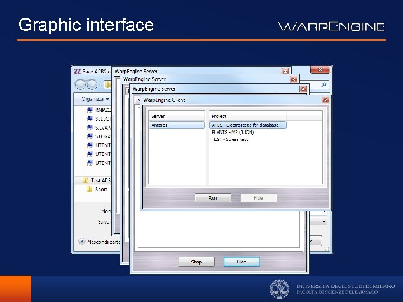Click the Hide button in WarpEngine Client
Screen dimensions: 403x302
tap(258, 198)
